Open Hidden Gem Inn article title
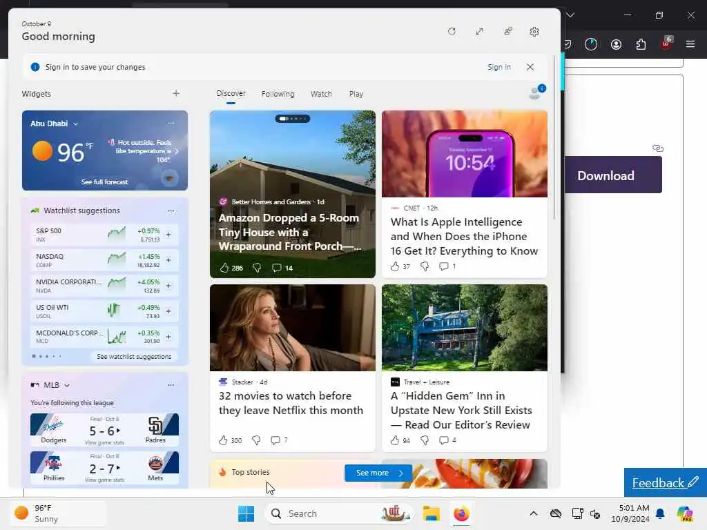 [x=461, y=410]
